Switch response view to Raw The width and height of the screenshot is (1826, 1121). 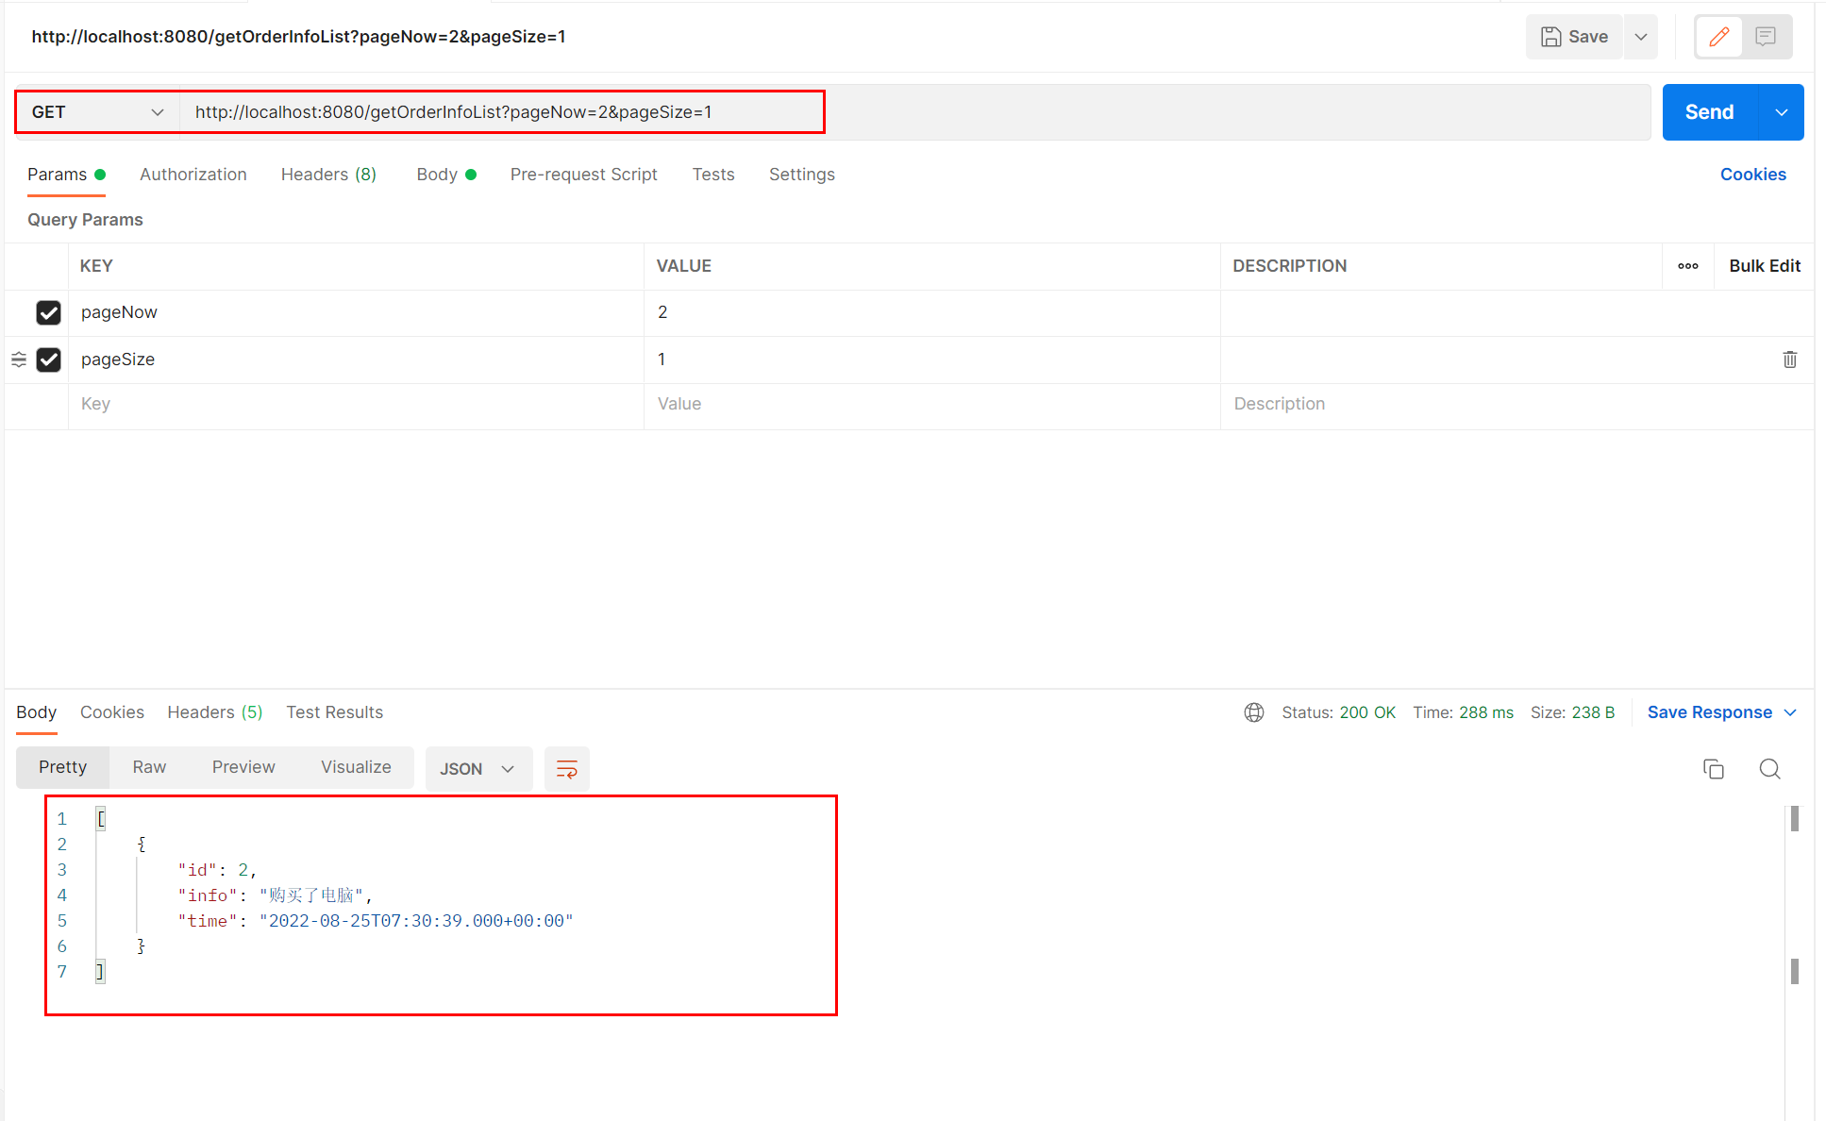coord(149,767)
